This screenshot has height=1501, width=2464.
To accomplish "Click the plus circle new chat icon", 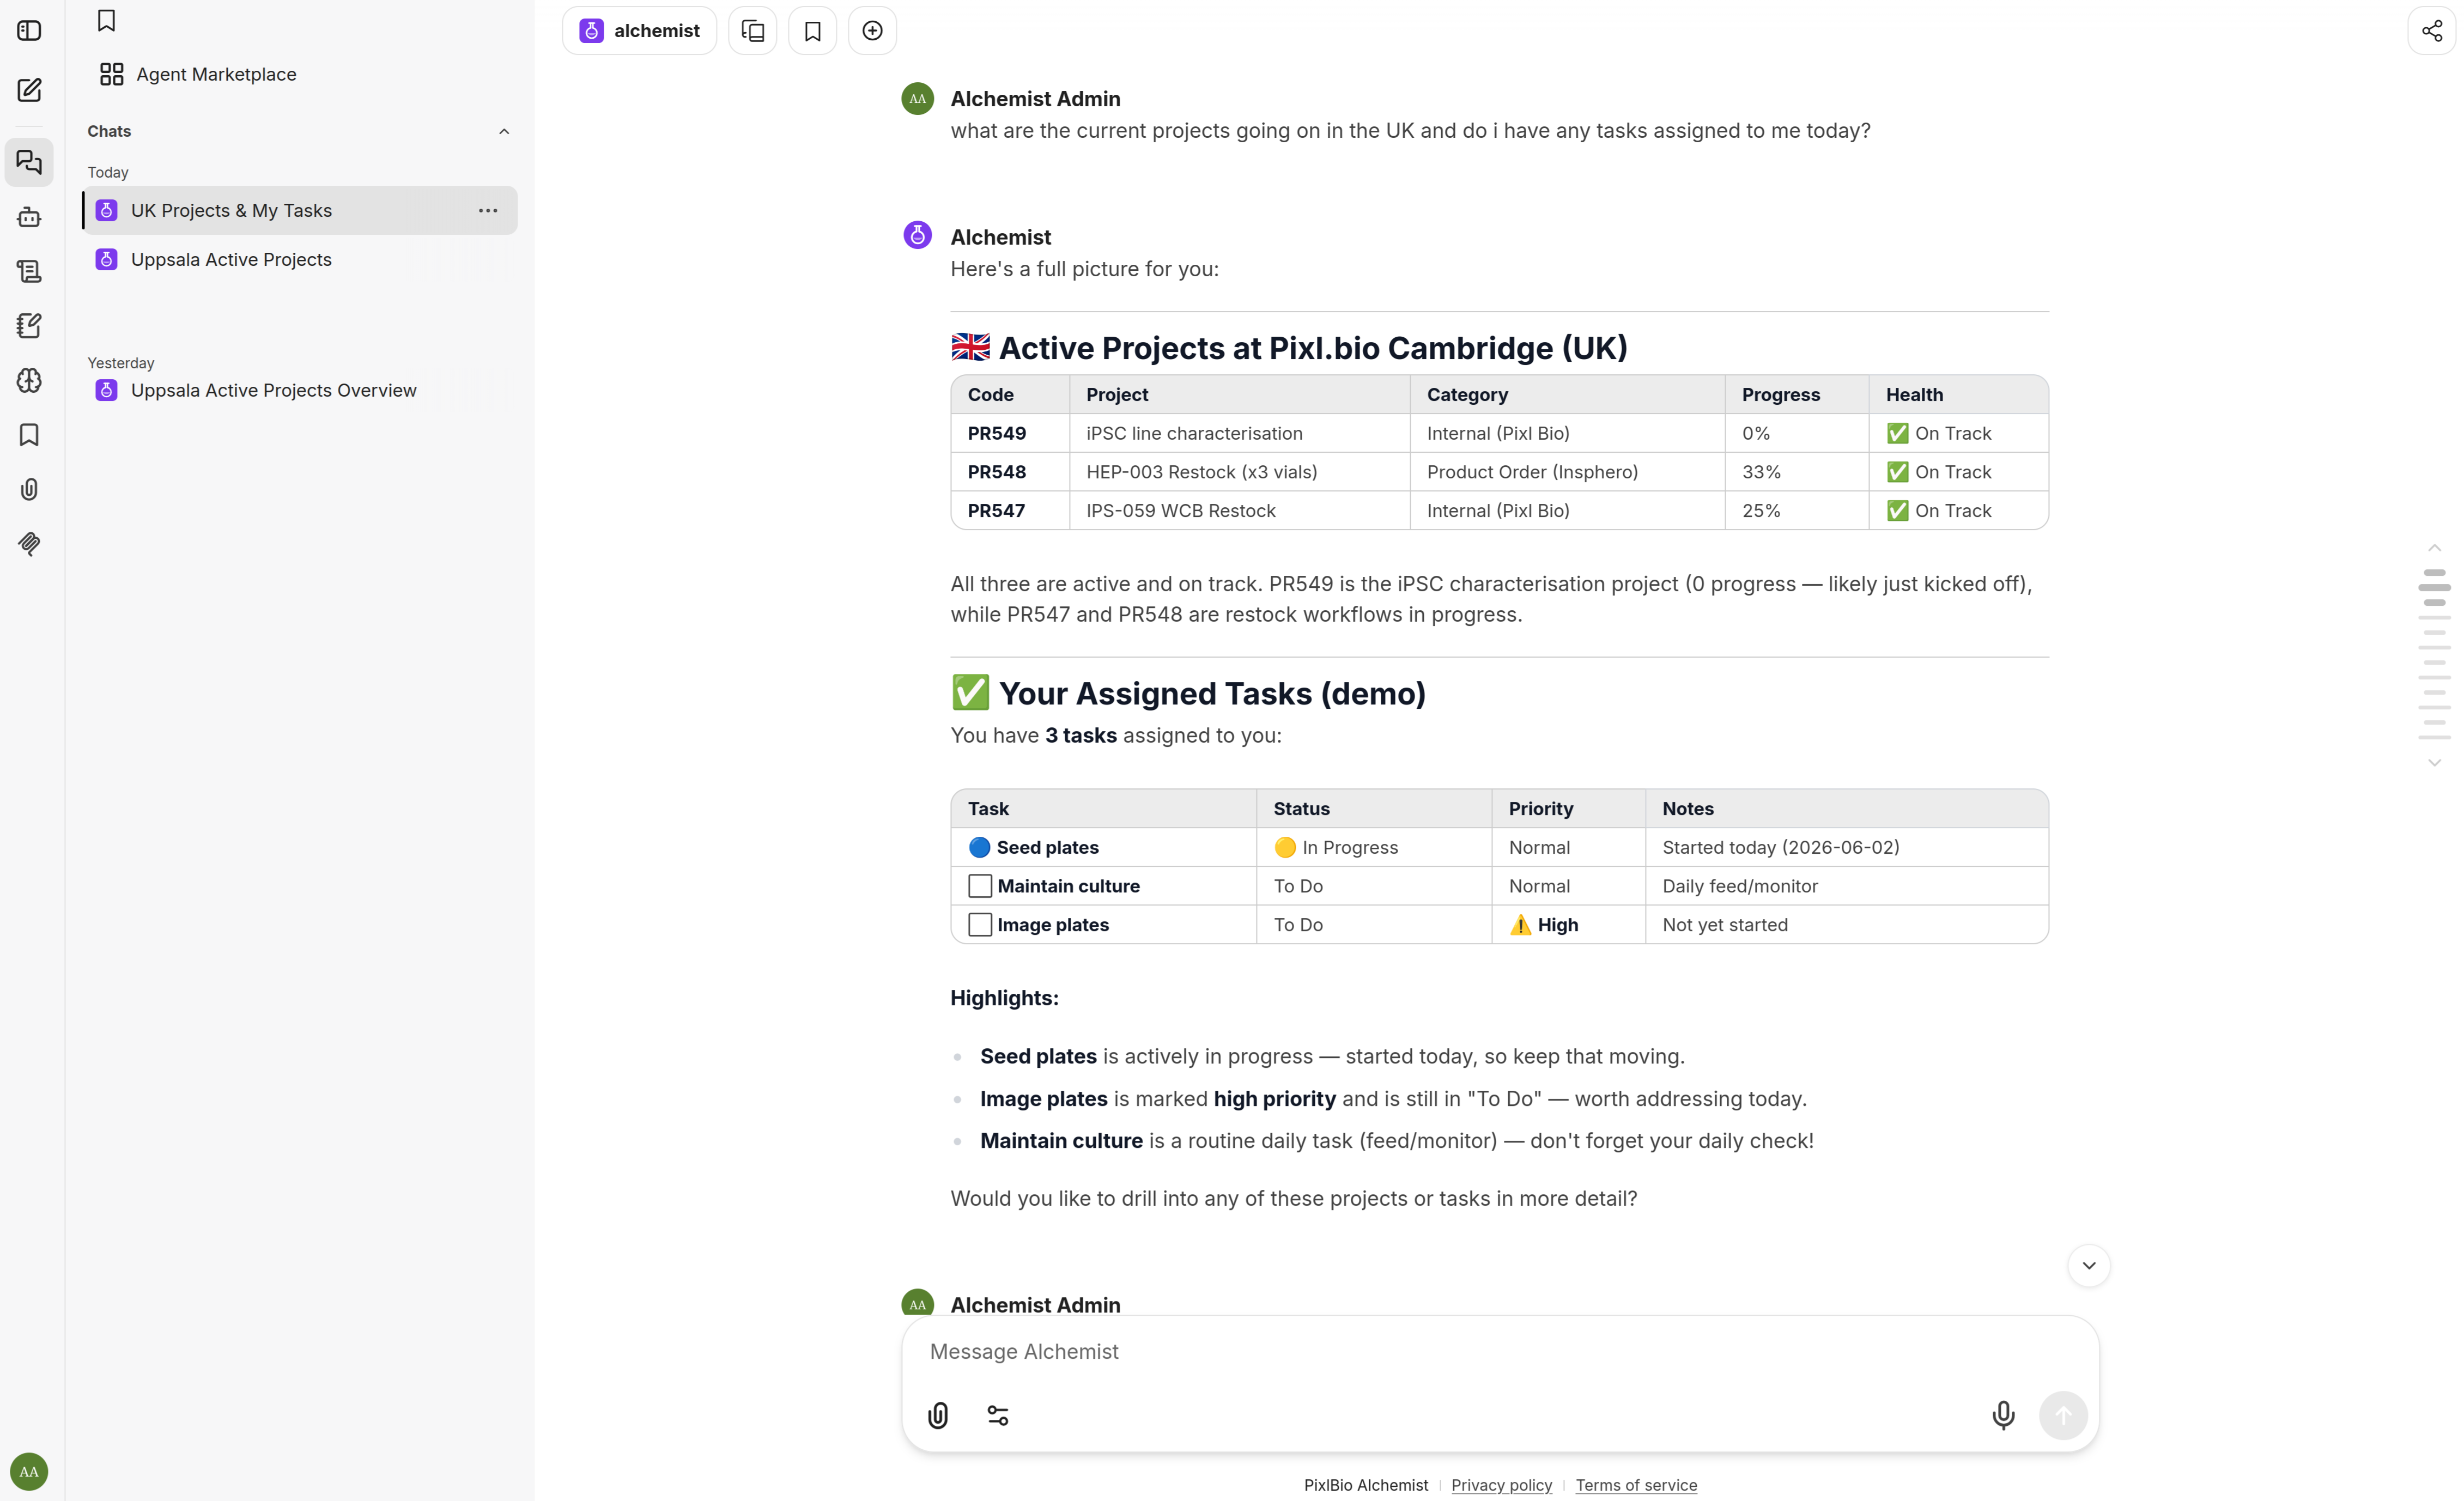I will (x=873, y=31).
